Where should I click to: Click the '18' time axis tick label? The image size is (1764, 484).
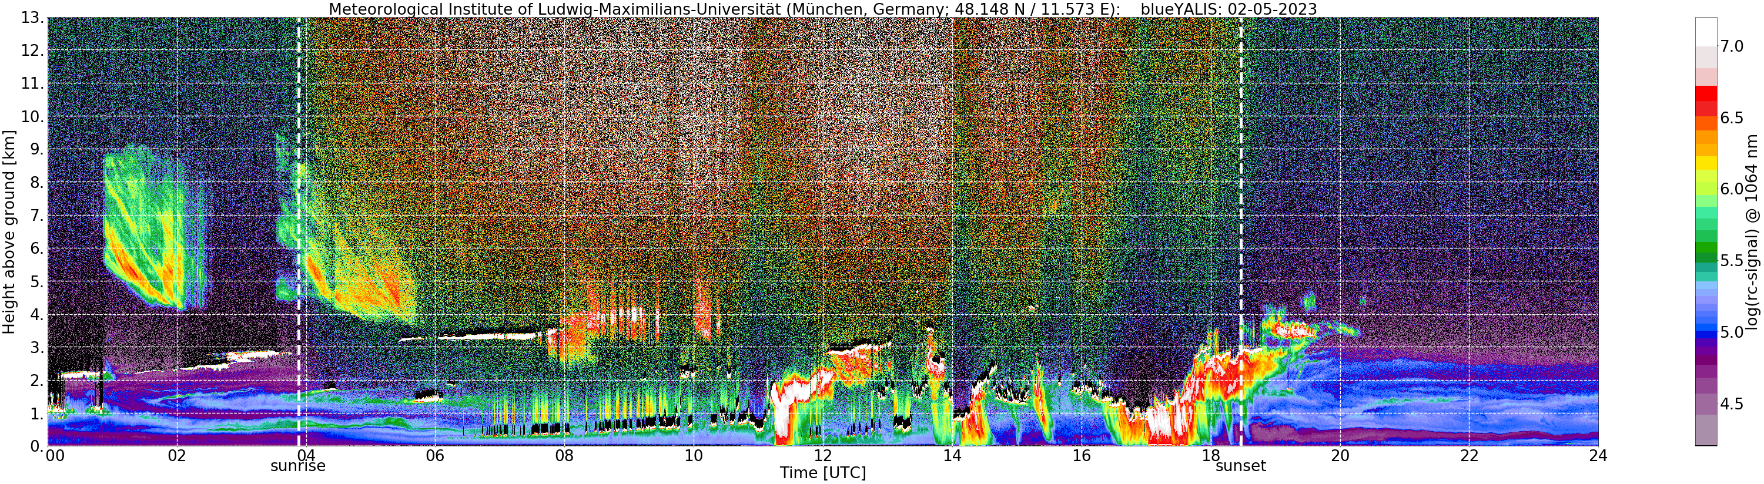point(1211,456)
